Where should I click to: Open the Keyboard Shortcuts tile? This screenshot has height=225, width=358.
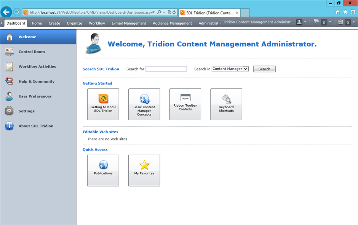coord(226,104)
